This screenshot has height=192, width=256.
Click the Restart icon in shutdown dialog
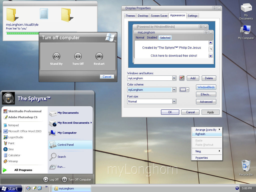click(99, 56)
